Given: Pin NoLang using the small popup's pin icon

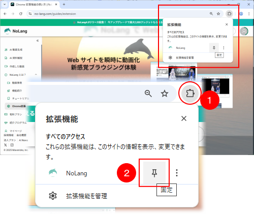Looking at the screenshot, I should pyautogui.click(x=214, y=48).
